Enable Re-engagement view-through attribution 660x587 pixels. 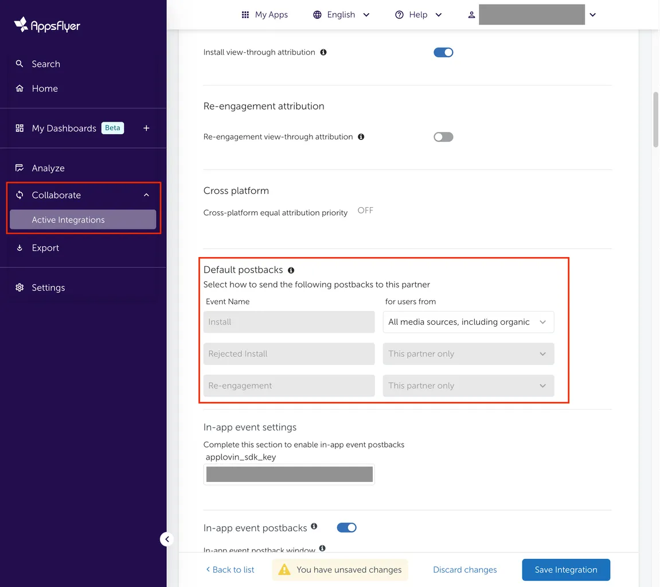[443, 137]
